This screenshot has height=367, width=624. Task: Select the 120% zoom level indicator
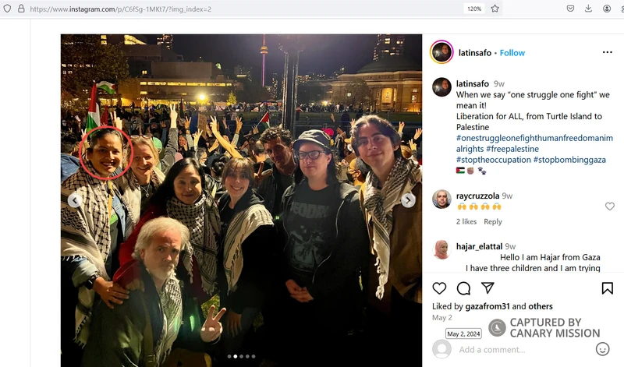tap(474, 9)
